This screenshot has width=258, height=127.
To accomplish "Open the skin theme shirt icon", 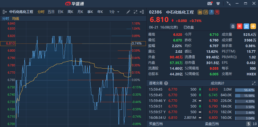I will tap(218, 4).
